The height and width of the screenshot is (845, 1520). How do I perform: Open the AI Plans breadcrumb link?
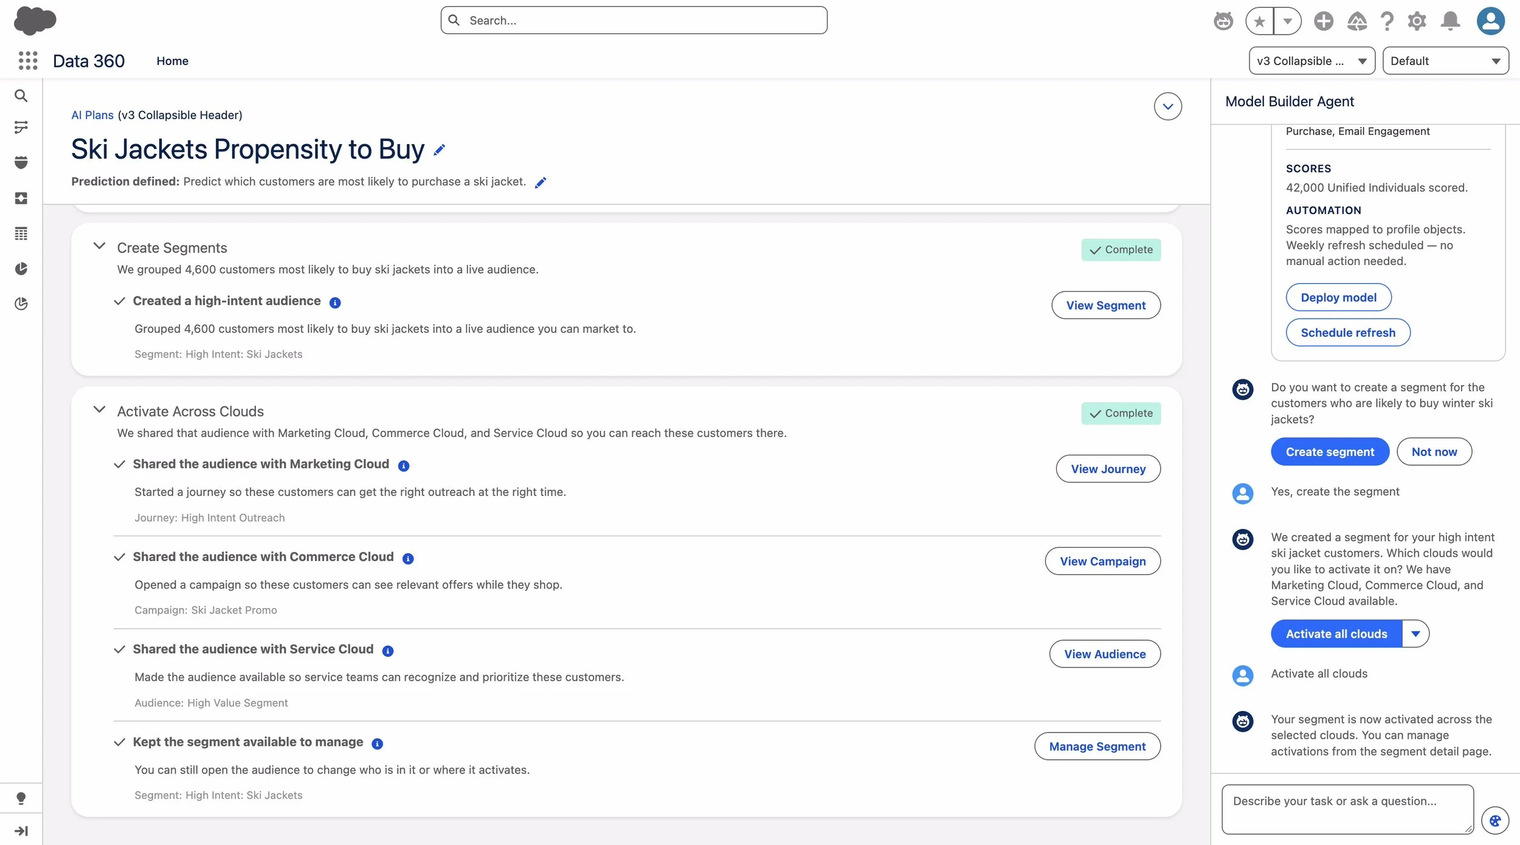[92, 115]
